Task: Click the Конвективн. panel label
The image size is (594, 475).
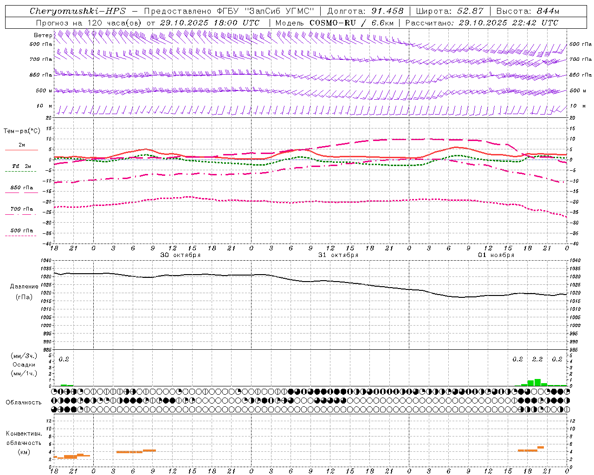Action: tap(24, 434)
